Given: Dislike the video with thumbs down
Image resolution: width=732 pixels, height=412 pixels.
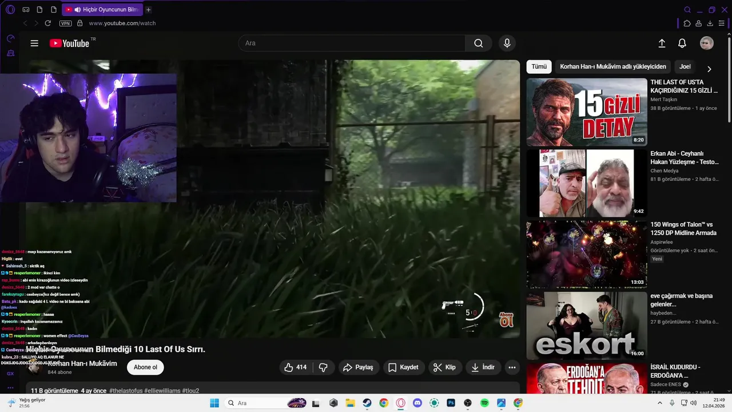Looking at the screenshot, I should click(323, 367).
